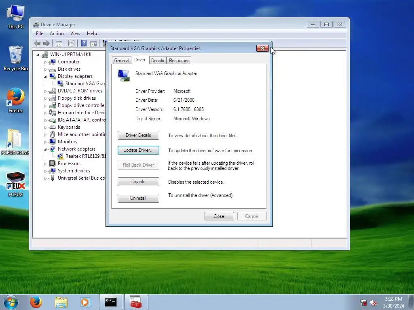The width and height of the screenshot is (414, 310).
Task: Click the Properties toolbar icon
Action: click(71, 43)
